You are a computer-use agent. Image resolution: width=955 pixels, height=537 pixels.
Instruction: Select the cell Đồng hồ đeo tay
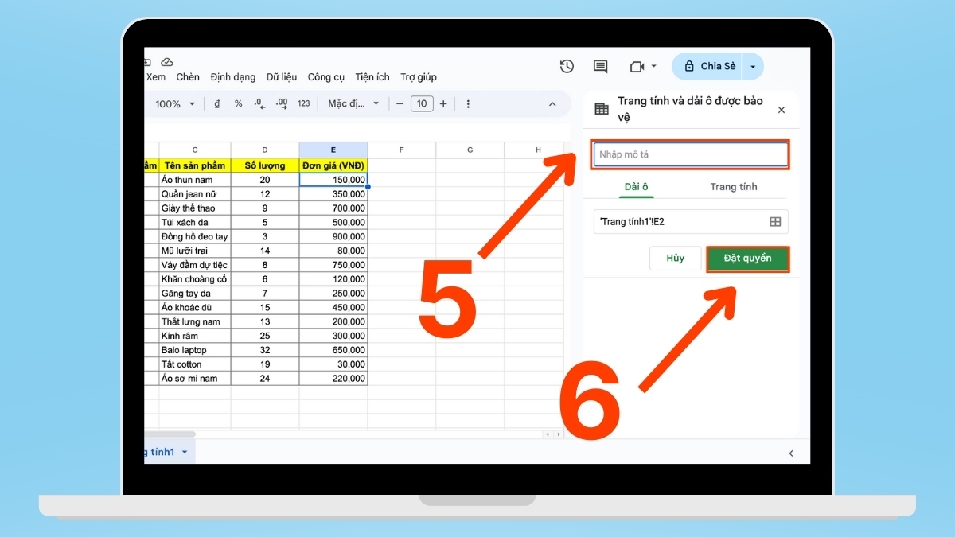(195, 237)
